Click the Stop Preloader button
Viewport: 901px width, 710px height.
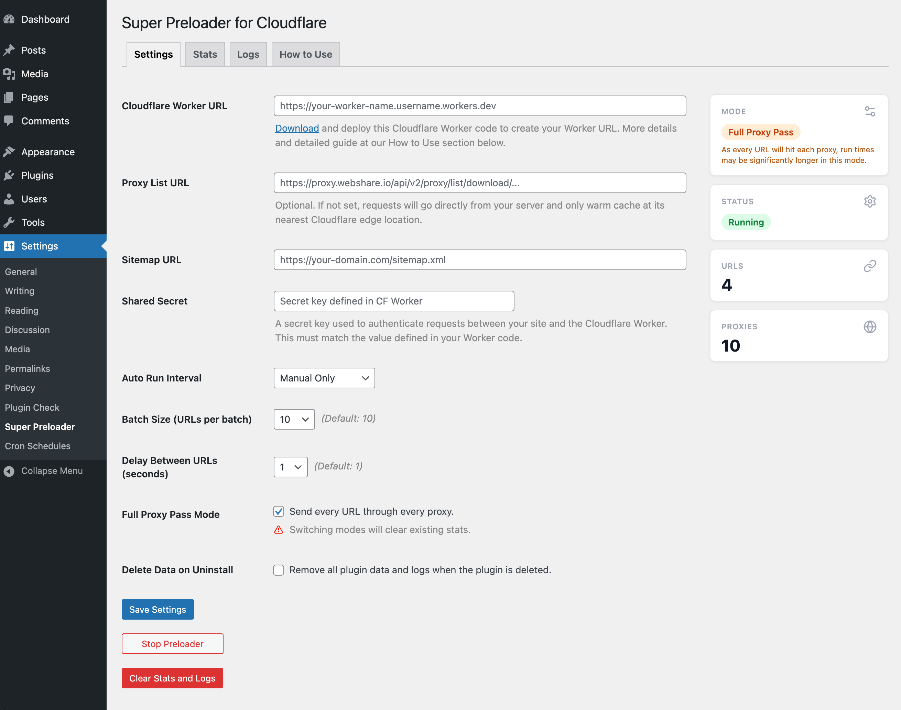[x=172, y=644]
